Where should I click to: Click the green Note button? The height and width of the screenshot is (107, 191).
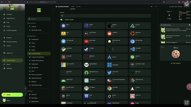(x=12, y=95)
